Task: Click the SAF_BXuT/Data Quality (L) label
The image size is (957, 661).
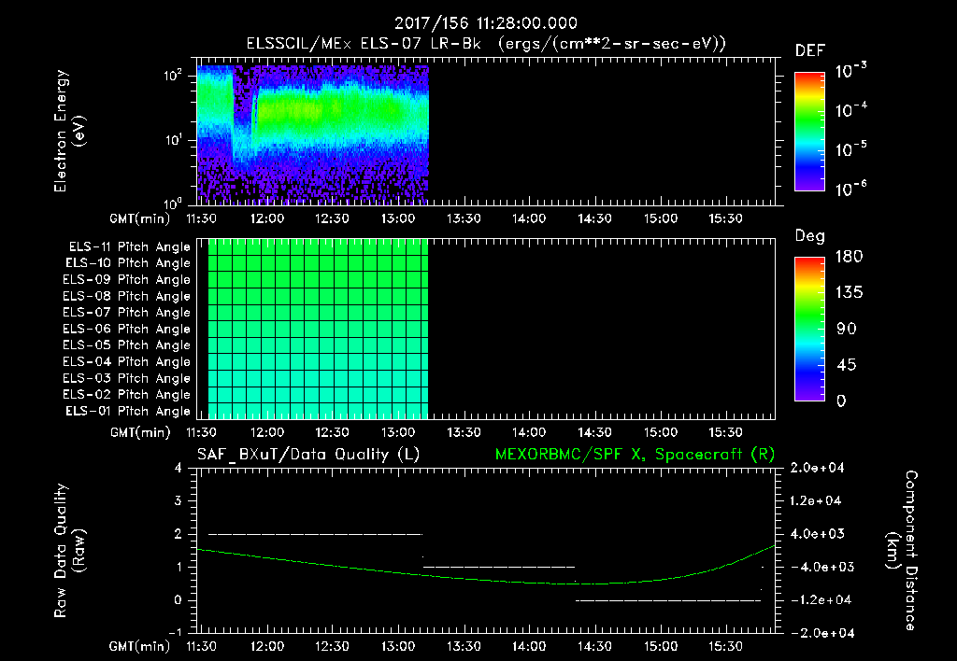Action: [308, 455]
